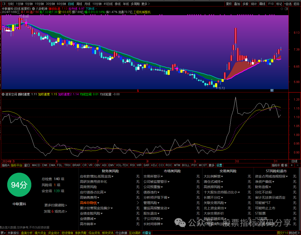This screenshot has height=235, width=301.
Task: Click 更多 on the indicator bar
Action: tap(212, 165)
